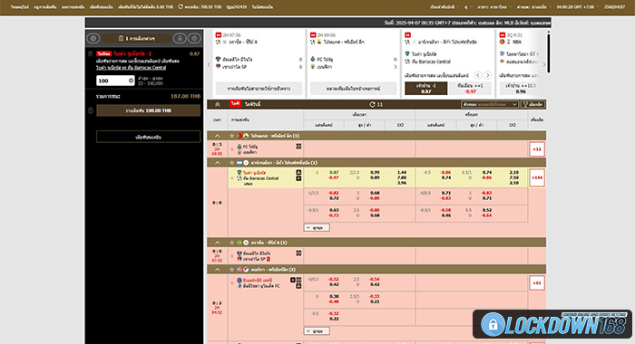The width and height of the screenshot is (635, 344).
Task: Open the user profile icon in bet slip header
Action: pos(180,38)
